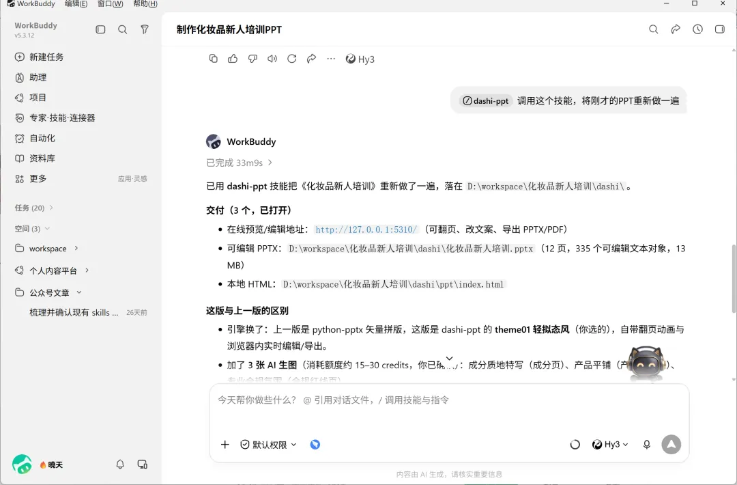Expand the 任务 (20) list
This screenshot has height=485, width=737.
point(34,208)
